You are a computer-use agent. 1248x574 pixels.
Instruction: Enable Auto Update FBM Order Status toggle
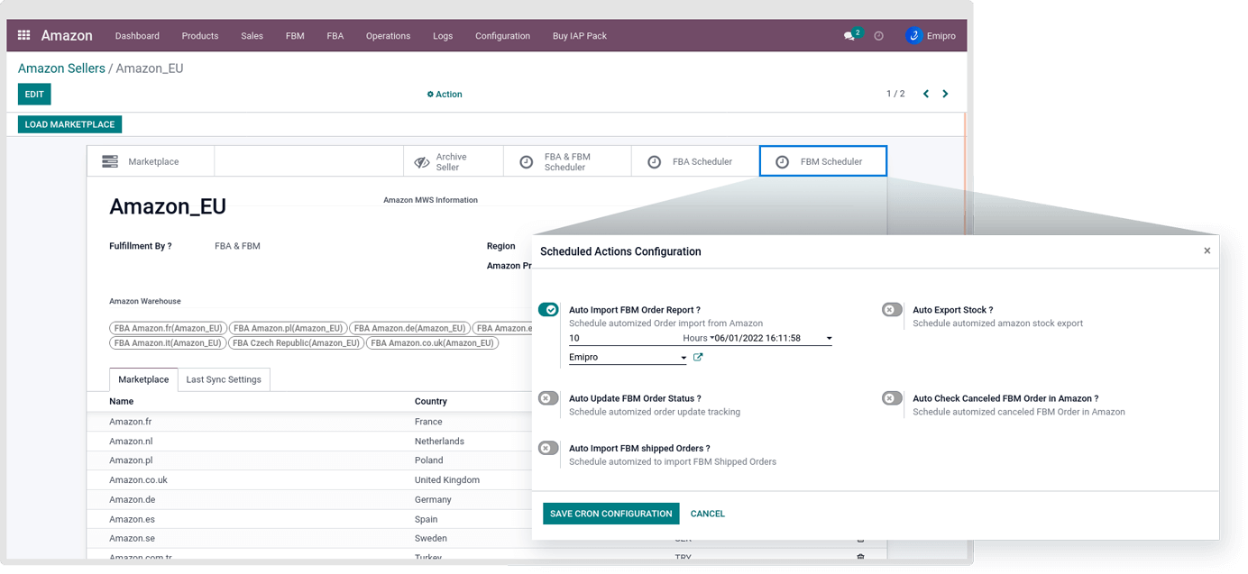(x=548, y=398)
